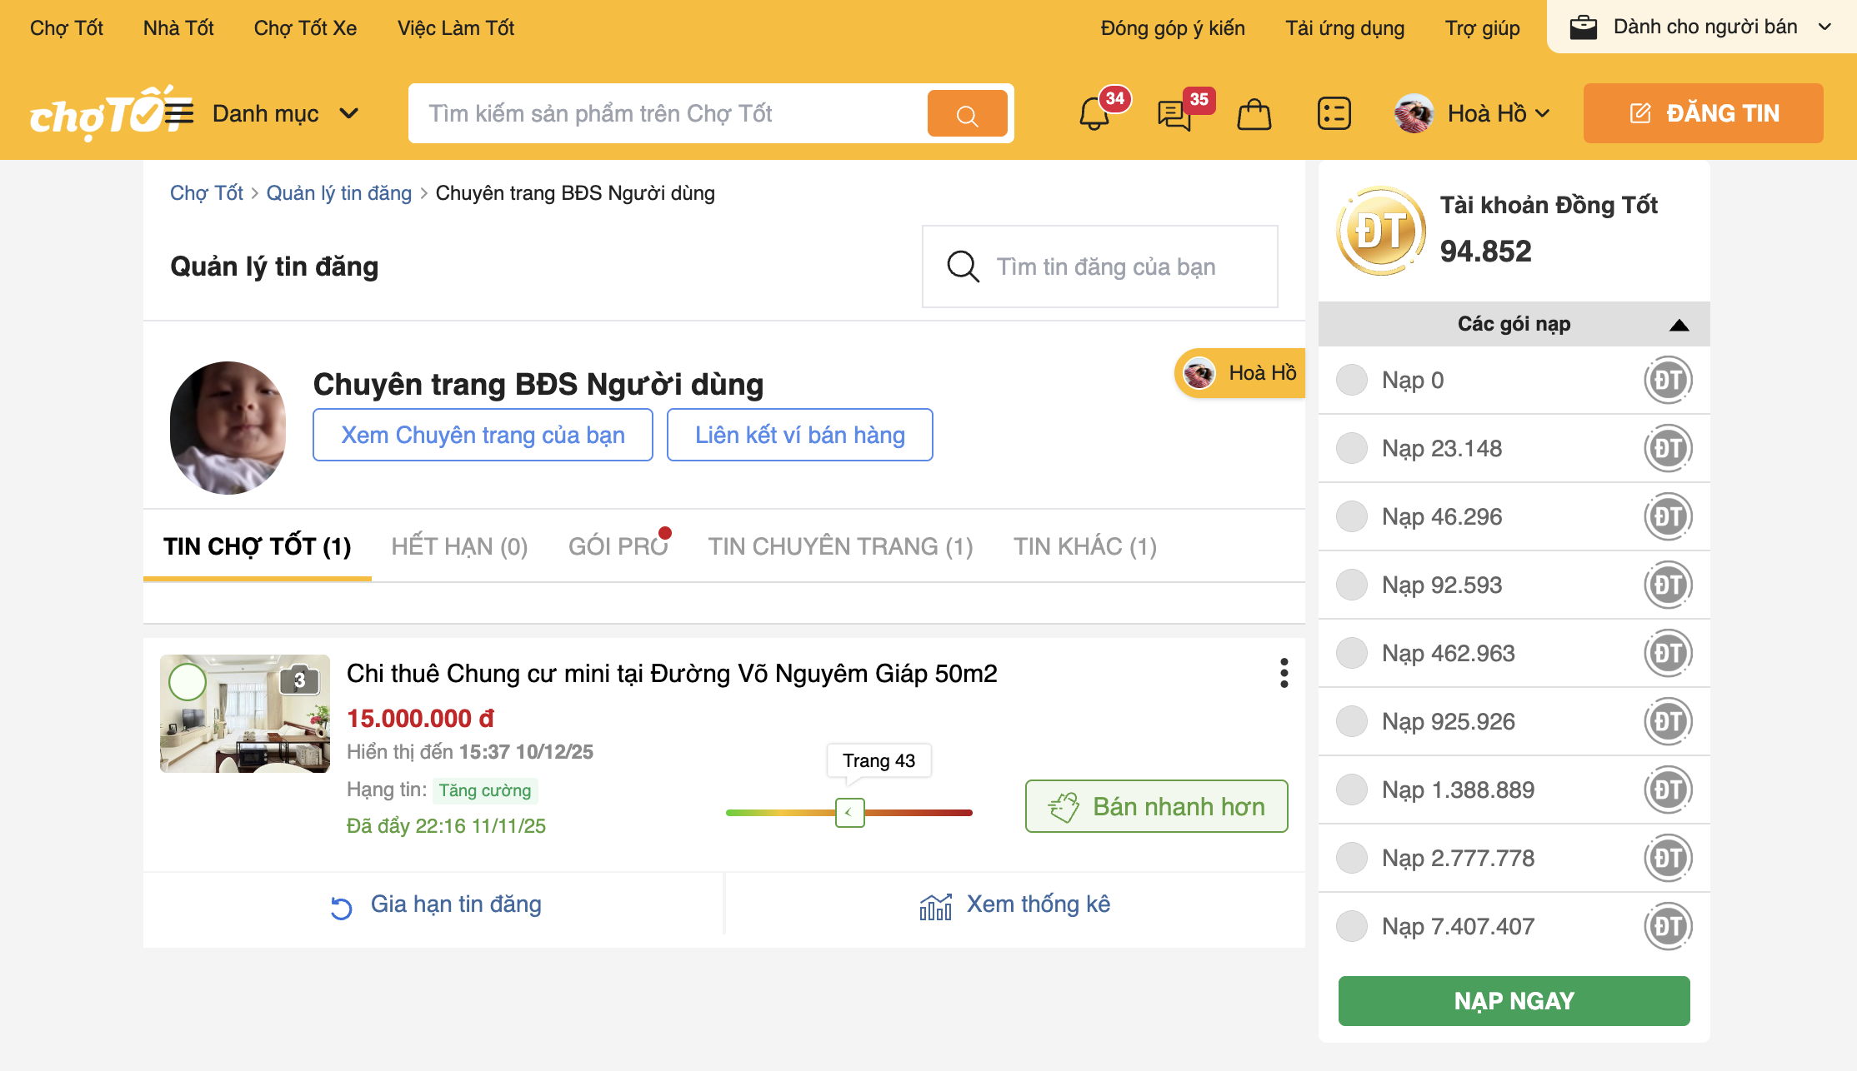Open the GÓI PRO tab
The width and height of the screenshot is (1857, 1071).
pyautogui.click(x=618, y=546)
